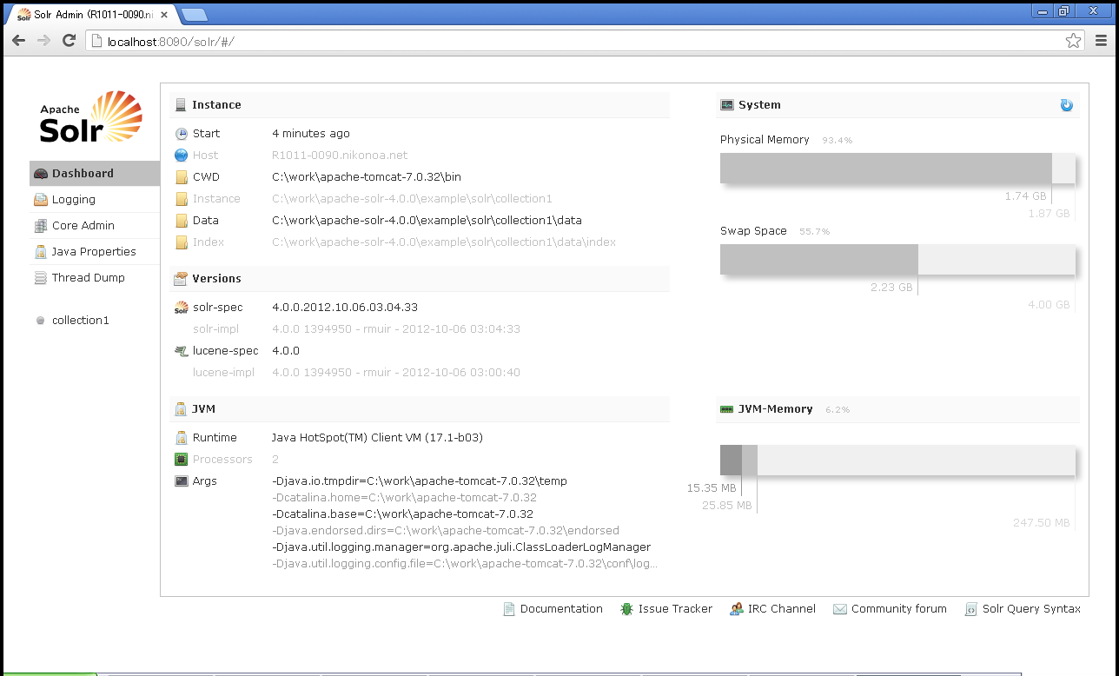Screen dimensions: 1119x676
Task: Click the host name R1011-0090.nikonoa.net
Action: (340, 156)
